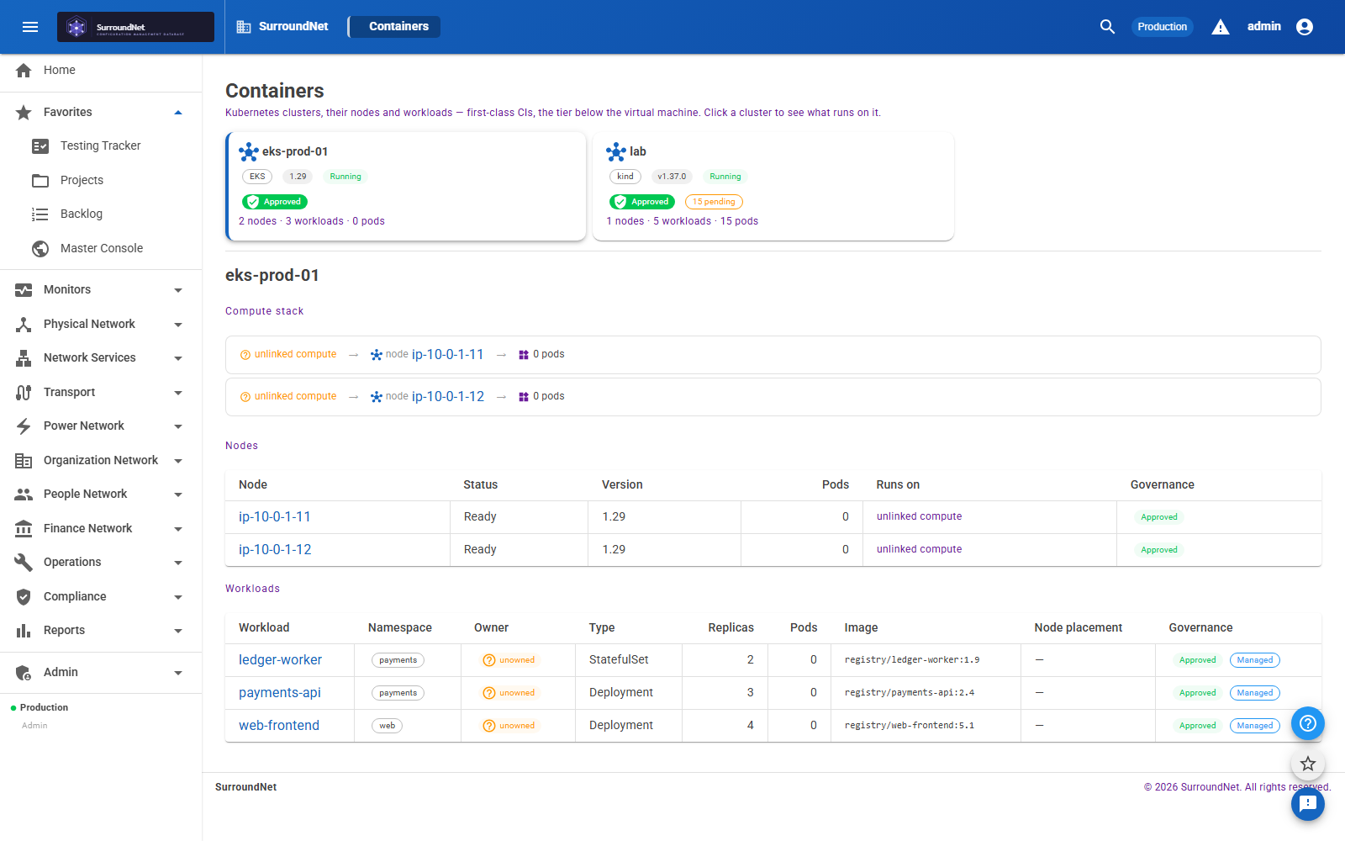Click the Projects folder icon
Screen dimensions: 1345x841
point(40,180)
